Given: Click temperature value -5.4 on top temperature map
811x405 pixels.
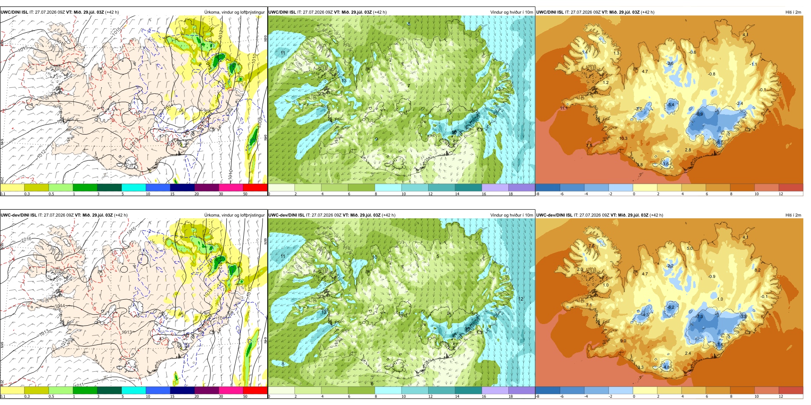Looking at the screenshot, I should pyautogui.click(x=671, y=105).
